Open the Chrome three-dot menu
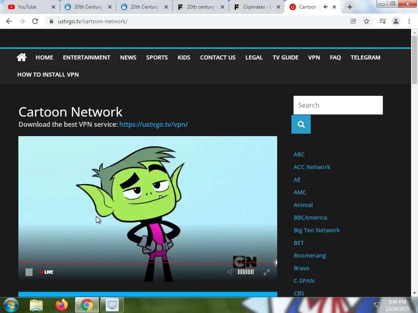This screenshot has width=418, height=313. [409, 21]
